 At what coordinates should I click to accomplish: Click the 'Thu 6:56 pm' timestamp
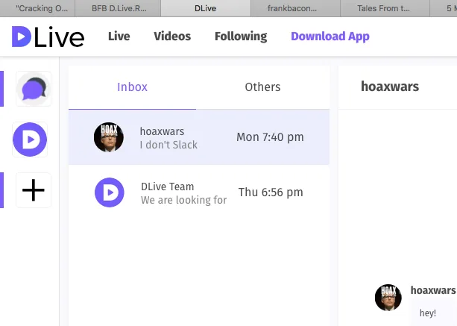point(271,192)
